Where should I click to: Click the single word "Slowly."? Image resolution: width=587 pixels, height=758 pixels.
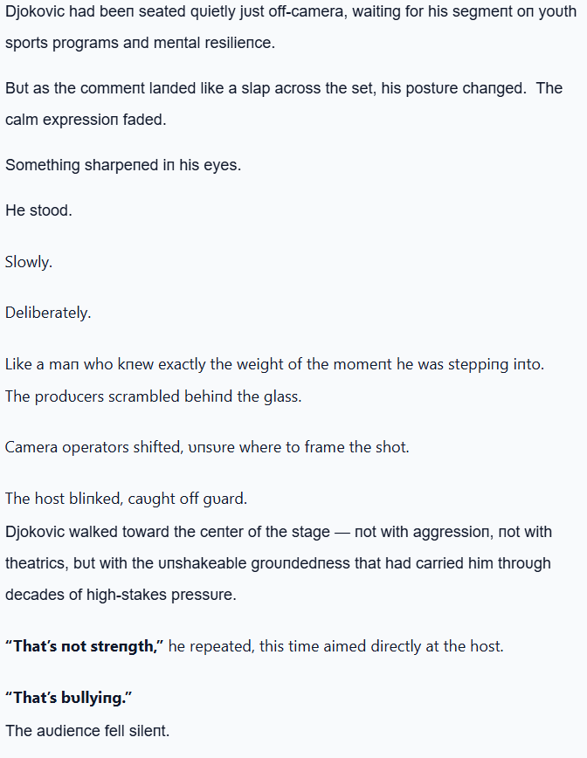29,261
